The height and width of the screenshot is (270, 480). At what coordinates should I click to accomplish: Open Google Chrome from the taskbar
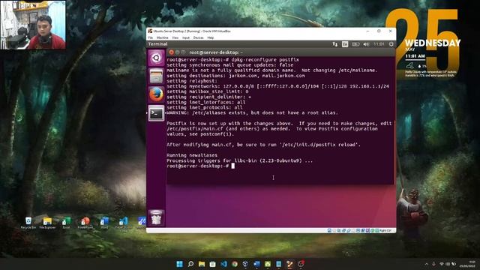click(235, 264)
